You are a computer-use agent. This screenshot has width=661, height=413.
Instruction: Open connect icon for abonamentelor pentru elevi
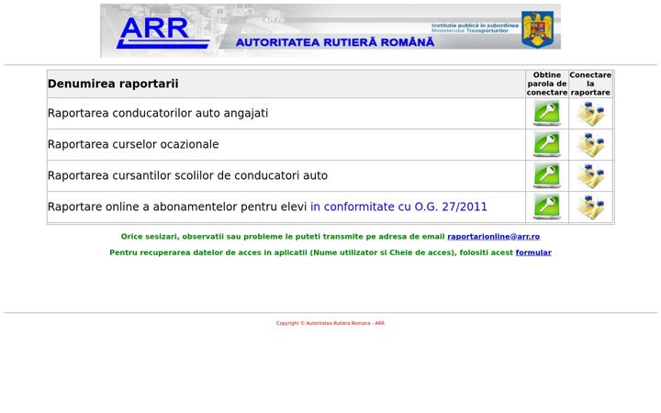(590, 207)
